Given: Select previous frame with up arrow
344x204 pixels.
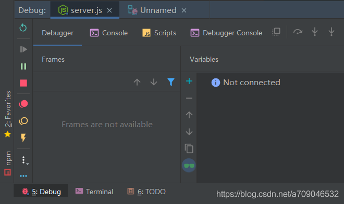Looking at the screenshot, I should (x=137, y=82).
